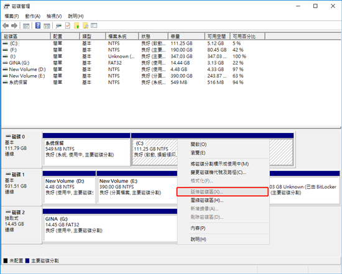The image size is (342, 274).
Task: Sort by the 狀態 column header
Action: 154,36
